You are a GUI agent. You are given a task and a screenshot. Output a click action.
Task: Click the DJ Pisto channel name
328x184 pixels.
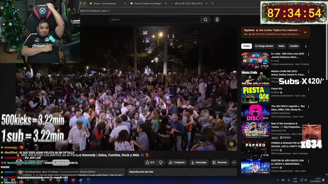[x=275, y=150]
